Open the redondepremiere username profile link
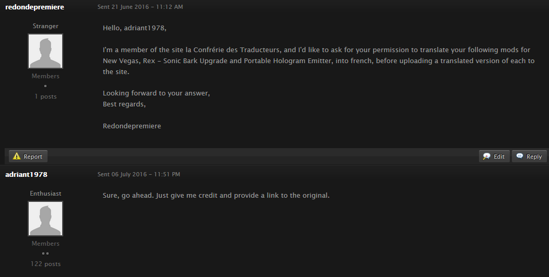Screen dimensions: 549x277 34,7
